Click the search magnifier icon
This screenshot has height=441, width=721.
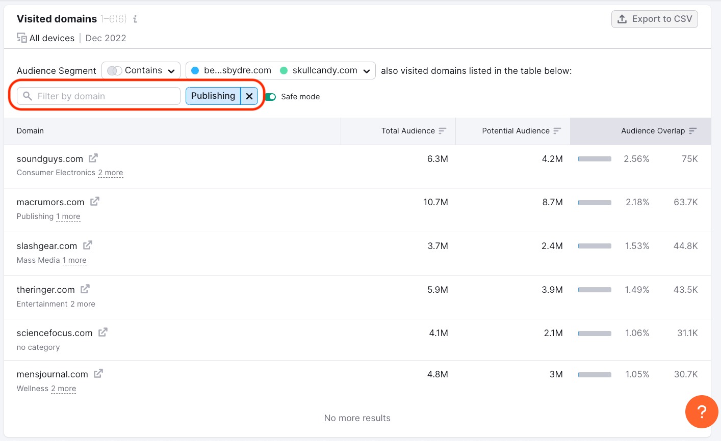point(28,96)
